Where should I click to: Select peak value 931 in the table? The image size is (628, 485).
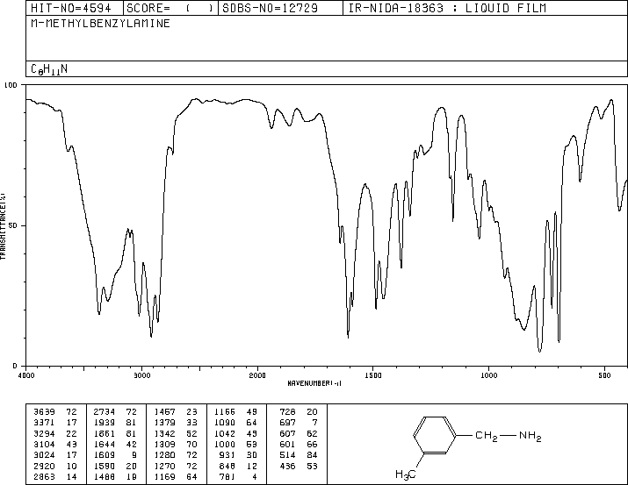227,455
